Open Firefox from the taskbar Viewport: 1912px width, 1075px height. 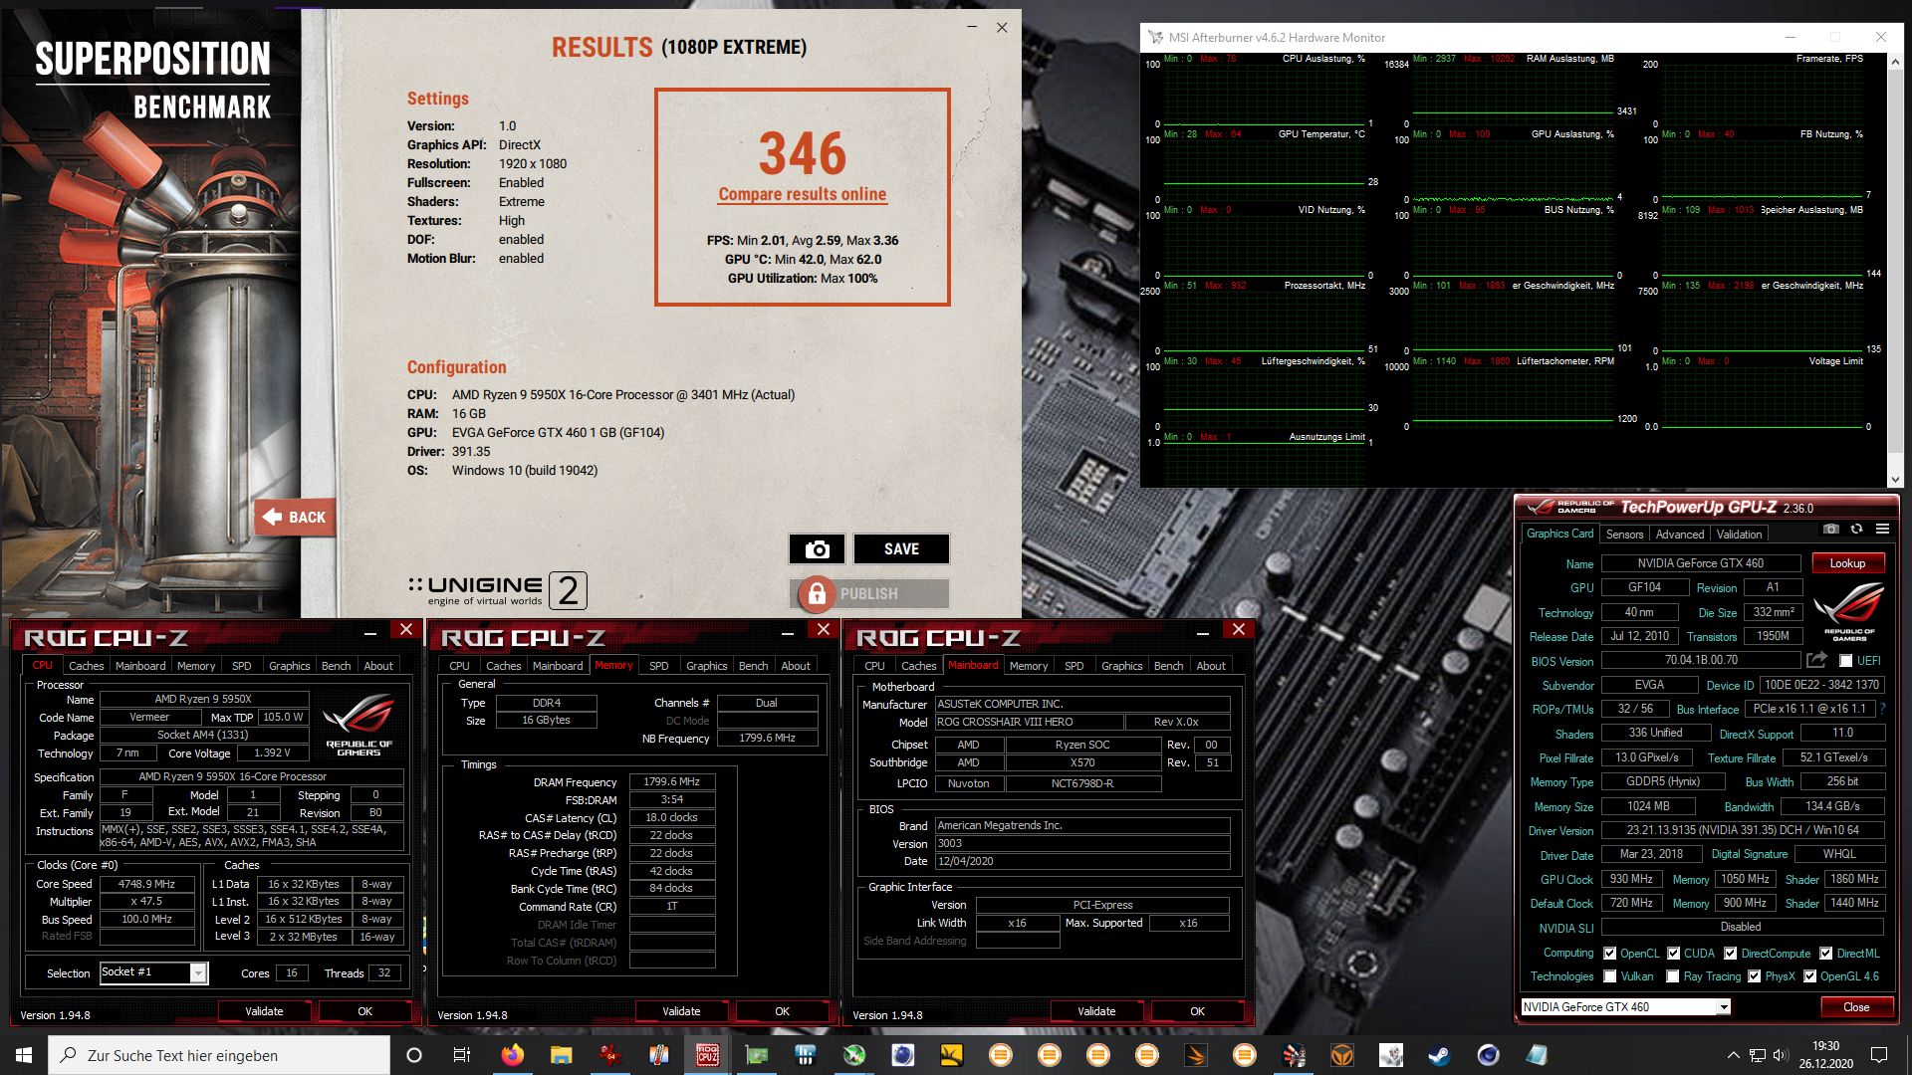pyautogui.click(x=512, y=1055)
